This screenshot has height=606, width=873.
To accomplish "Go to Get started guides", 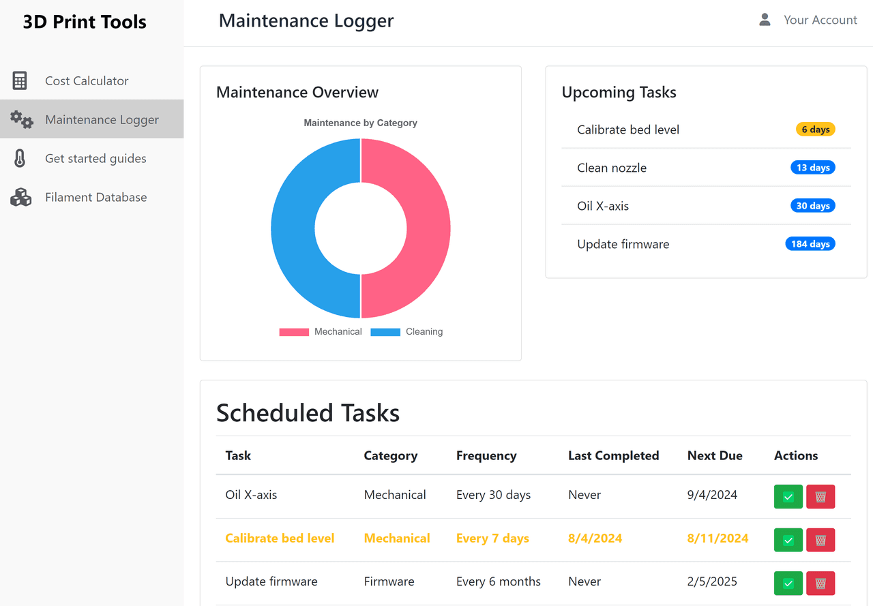I will click(x=95, y=158).
